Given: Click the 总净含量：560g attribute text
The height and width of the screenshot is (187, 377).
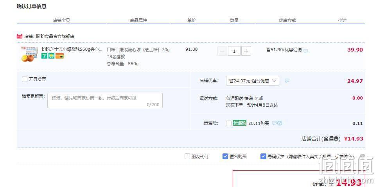Looking at the screenshot, I should tap(123, 64).
